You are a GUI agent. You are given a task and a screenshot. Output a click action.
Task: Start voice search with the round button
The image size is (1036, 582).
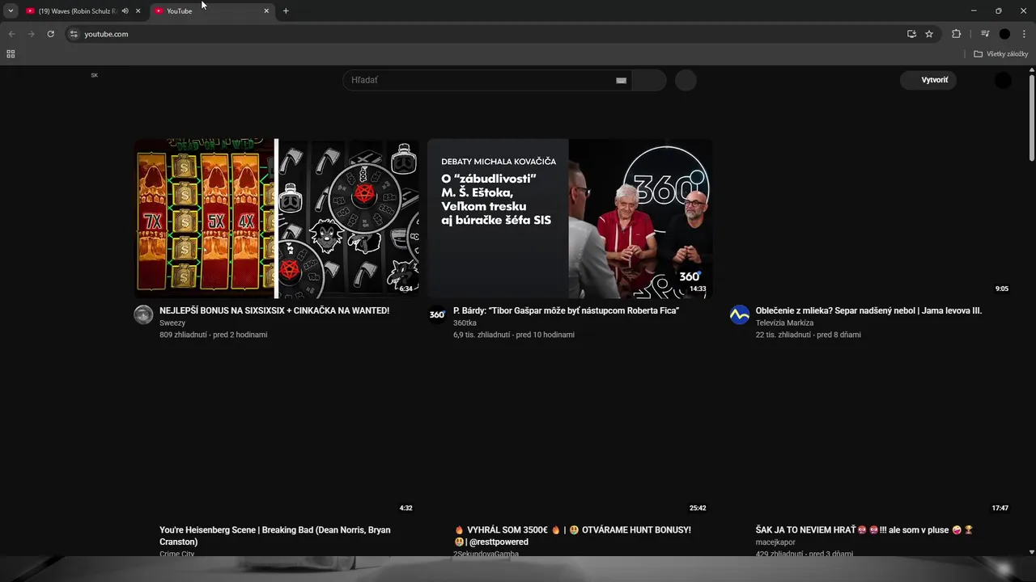(x=686, y=80)
